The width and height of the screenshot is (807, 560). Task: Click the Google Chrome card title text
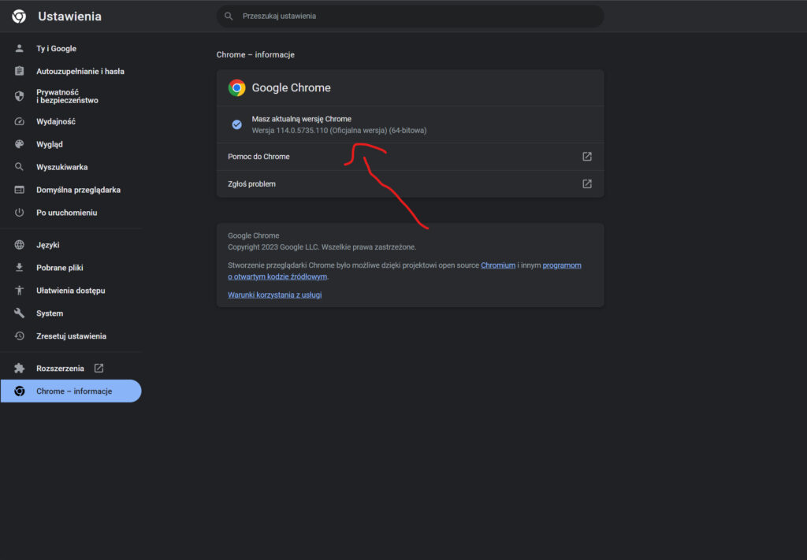pyautogui.click(x=292, y=88)
